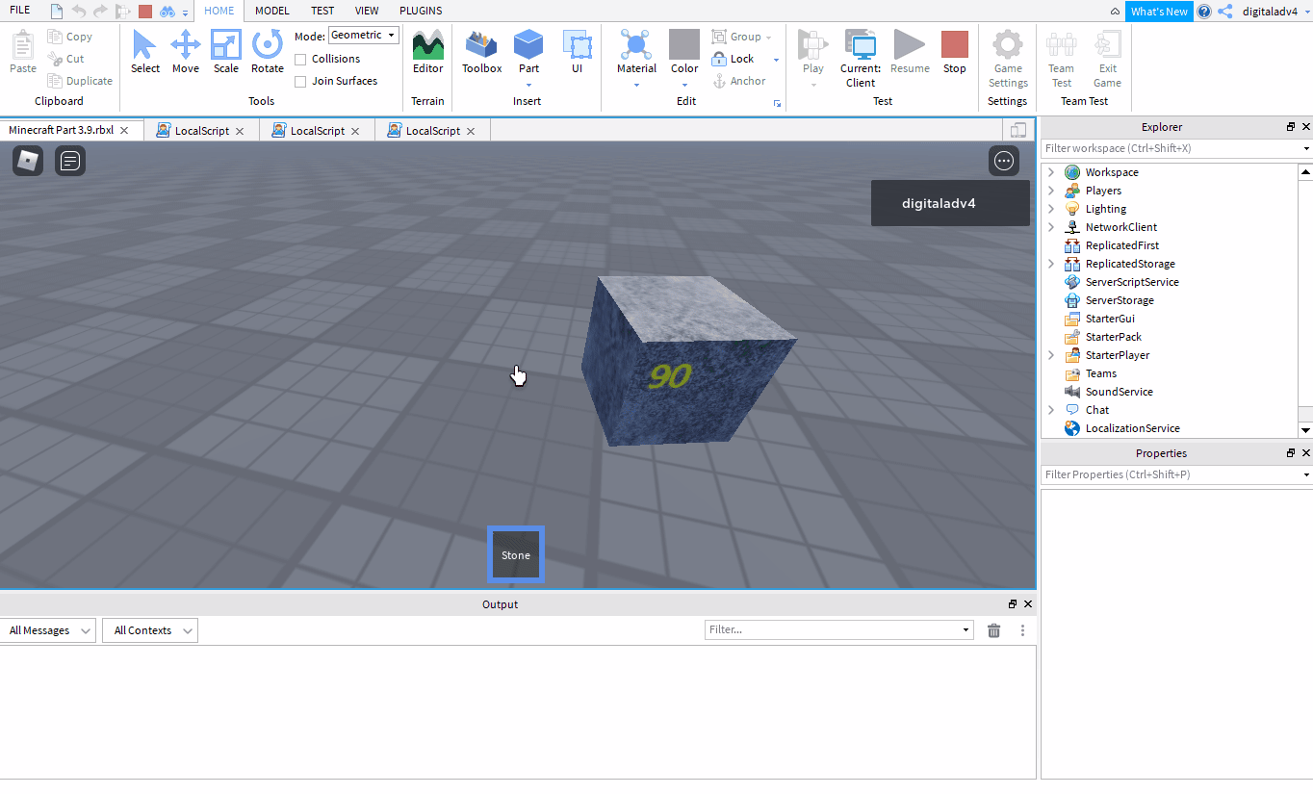Screen dimensions: 1313x794
Task: Select LocalizationService in Explorer
Action: [x=1132, y=428]
